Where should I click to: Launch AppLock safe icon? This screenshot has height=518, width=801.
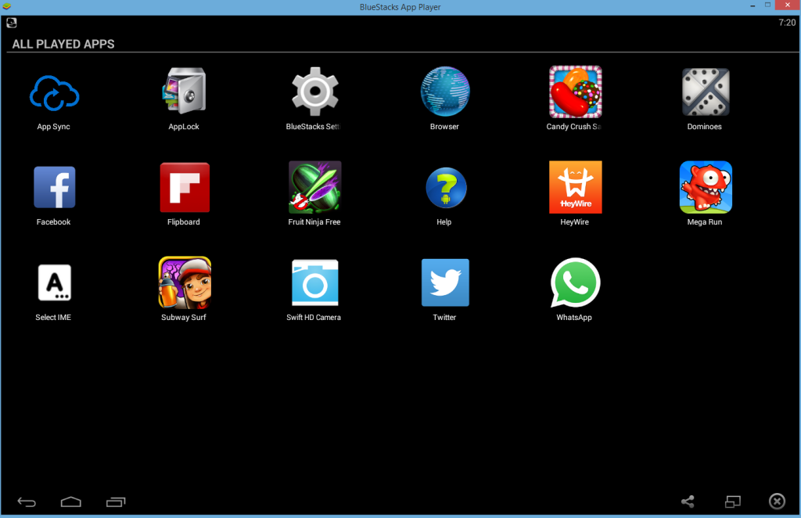(185, 91)
